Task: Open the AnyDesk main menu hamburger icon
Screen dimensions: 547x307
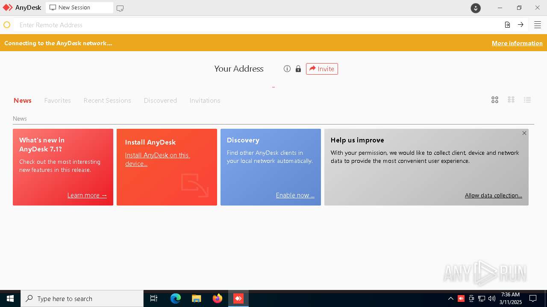Action: pos(538,25)
